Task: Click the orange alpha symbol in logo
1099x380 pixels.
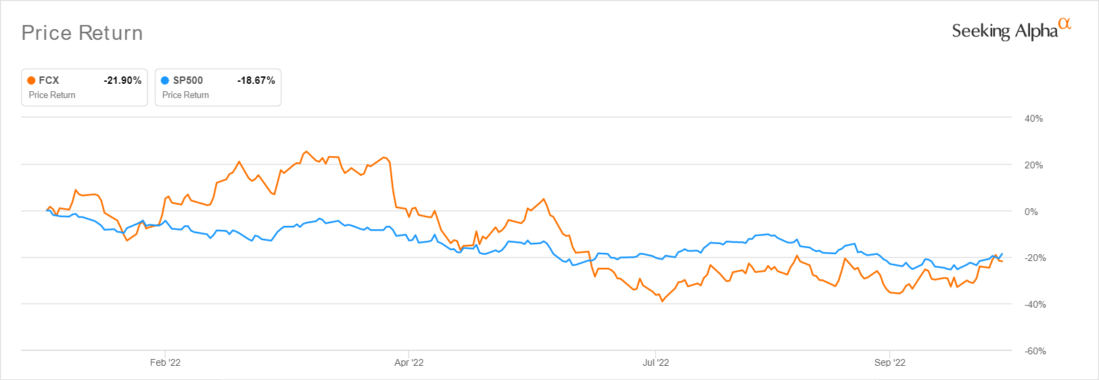Action: tap(1065, 23)
